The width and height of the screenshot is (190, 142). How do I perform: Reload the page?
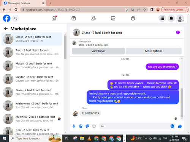[x=16, y=9]
